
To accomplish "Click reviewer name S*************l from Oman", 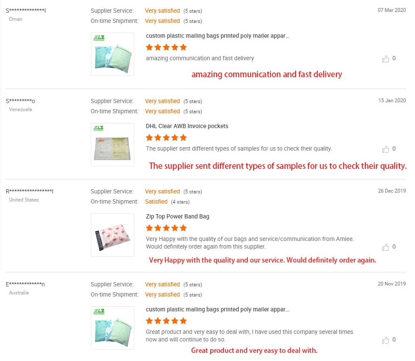I will [x=26, y=11].
